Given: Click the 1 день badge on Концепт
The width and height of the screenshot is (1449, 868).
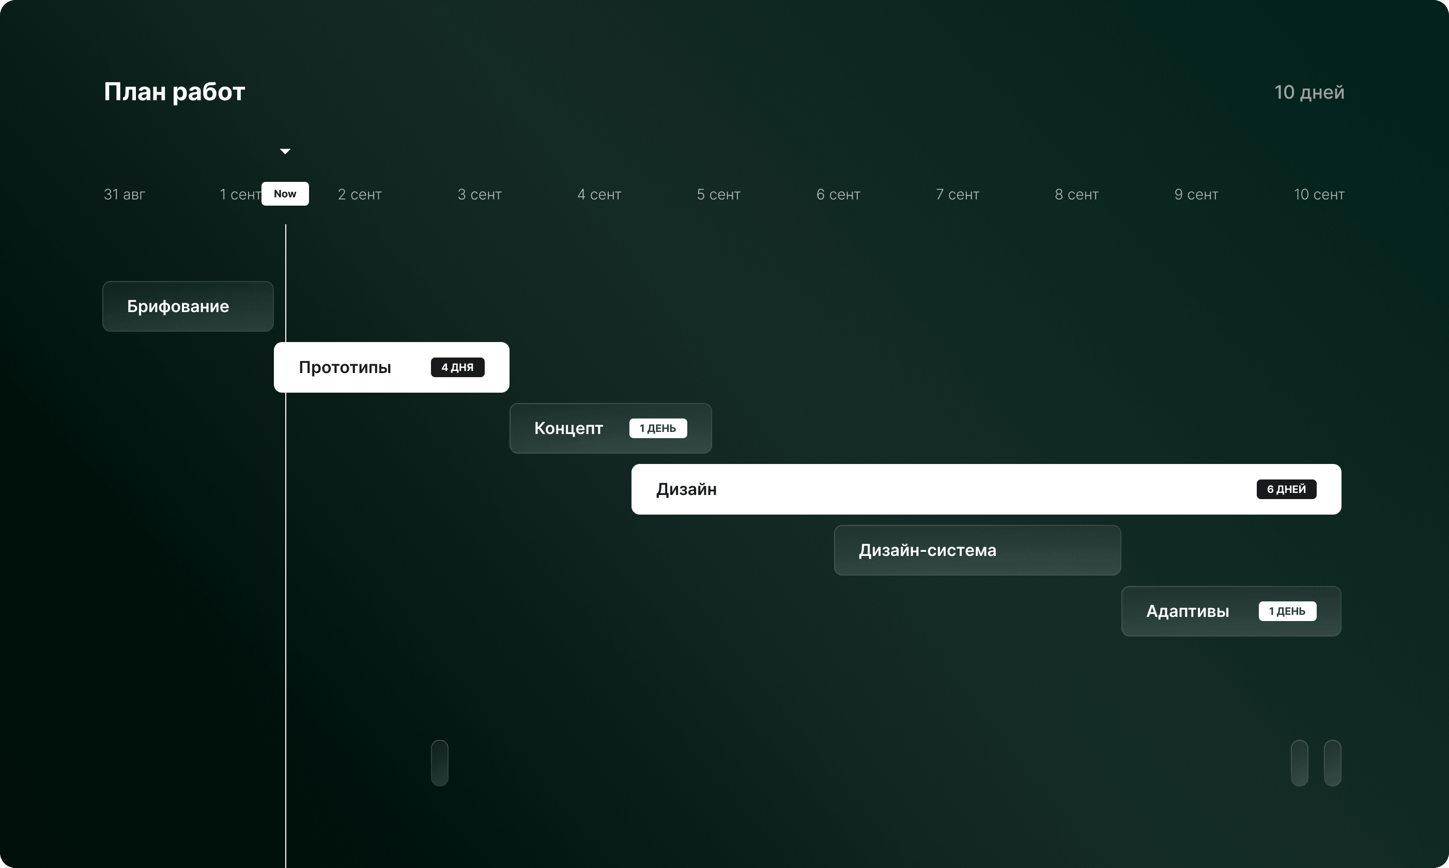Looking at the screenshot, I should coord(657,428).
